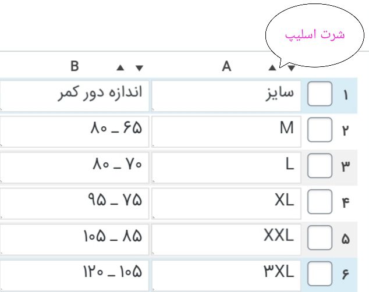Image resolution: width=369 pixels, height=292 pixels.
Task: Focus the XXL size cell
Action: pyautogui.click(x=226, y=238)
